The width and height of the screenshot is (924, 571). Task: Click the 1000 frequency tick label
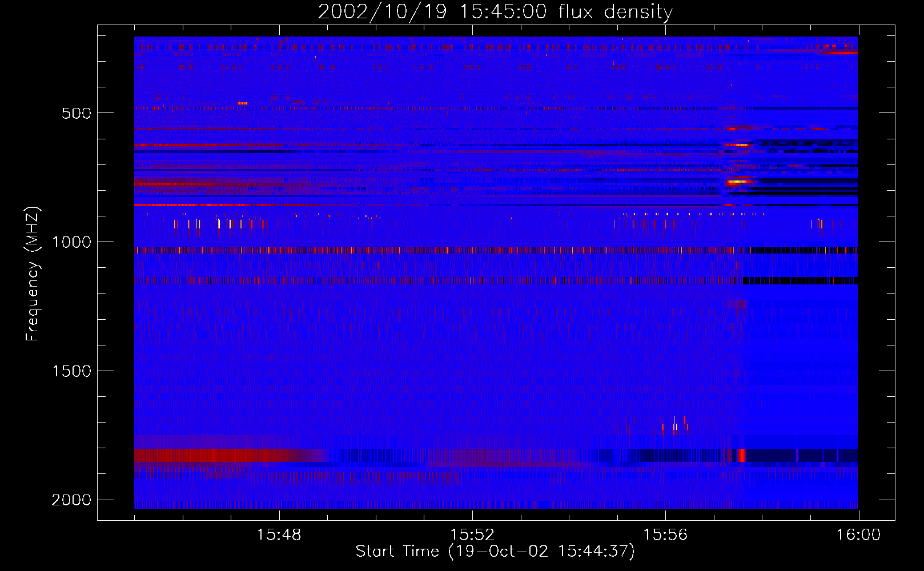[x=71, y=242]
